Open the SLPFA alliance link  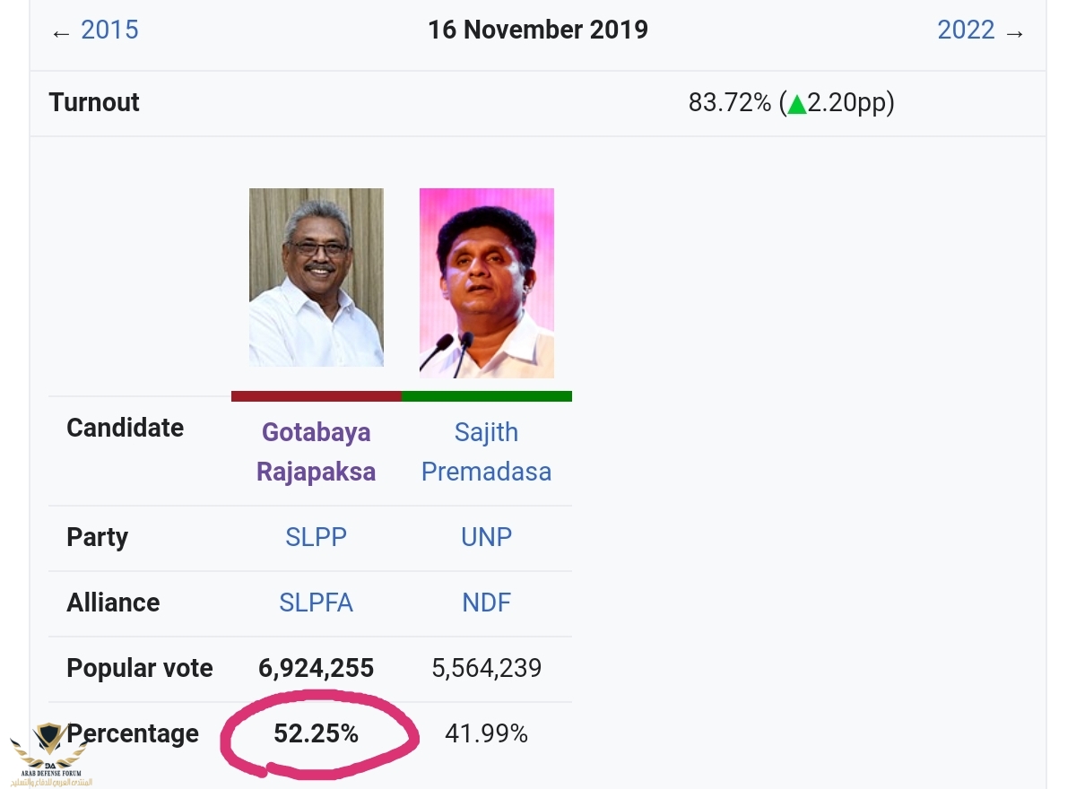(317, 603)
